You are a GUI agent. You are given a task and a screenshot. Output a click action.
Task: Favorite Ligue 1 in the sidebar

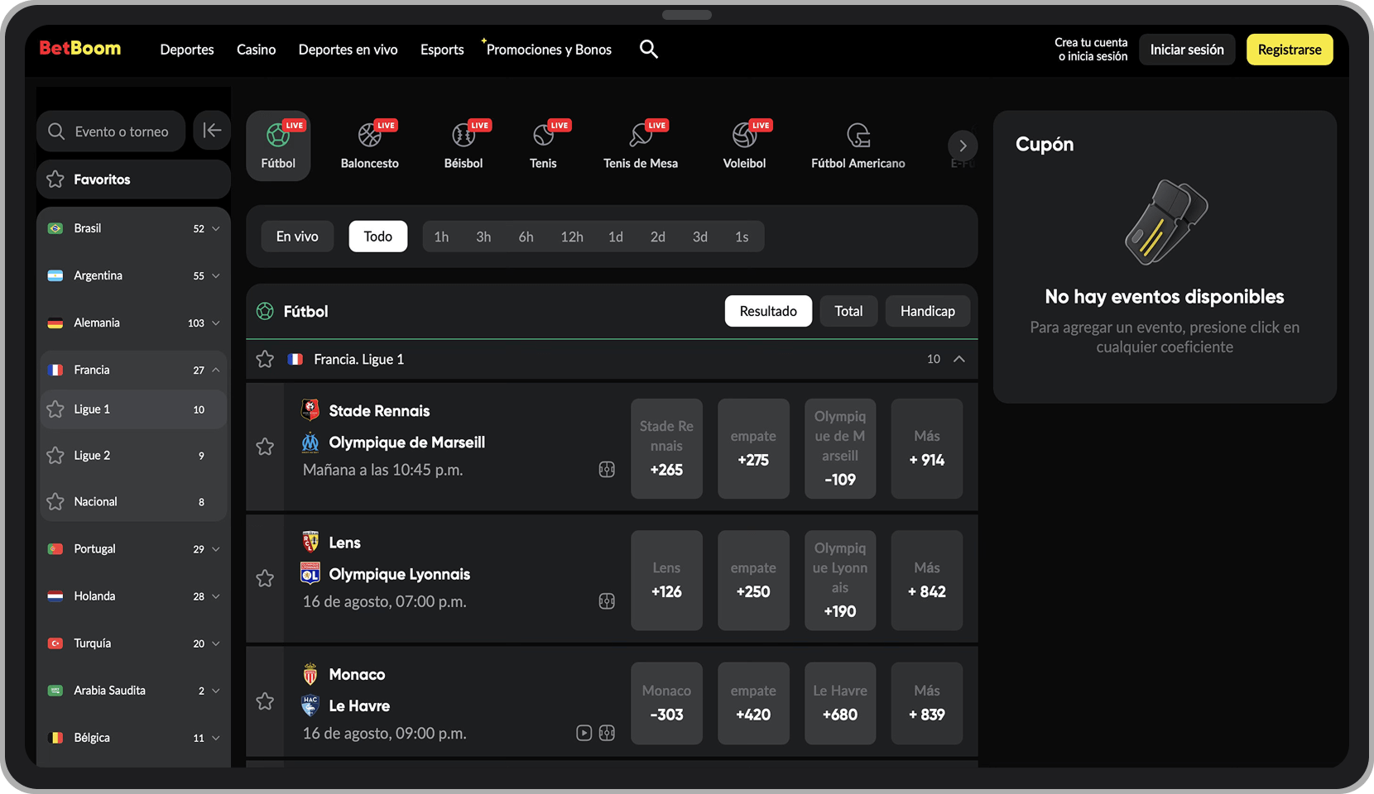click(x=55, y=409)
